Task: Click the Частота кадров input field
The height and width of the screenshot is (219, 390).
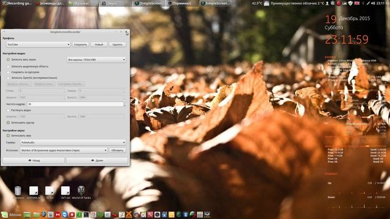Action: 75,104
